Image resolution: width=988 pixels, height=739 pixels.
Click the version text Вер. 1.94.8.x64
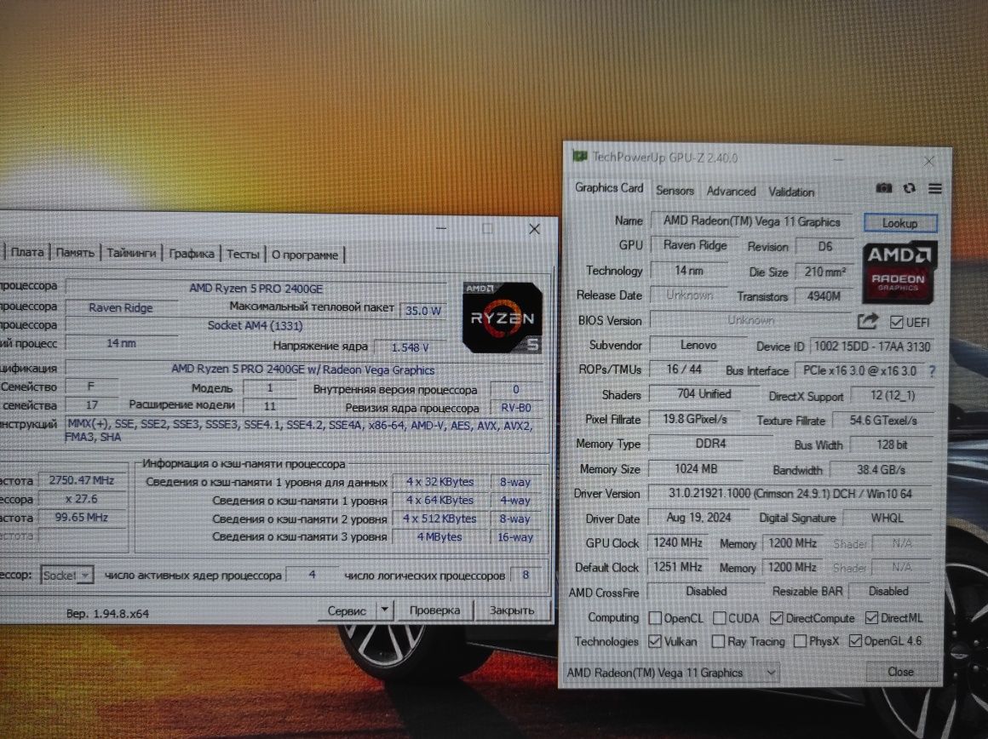108,614
